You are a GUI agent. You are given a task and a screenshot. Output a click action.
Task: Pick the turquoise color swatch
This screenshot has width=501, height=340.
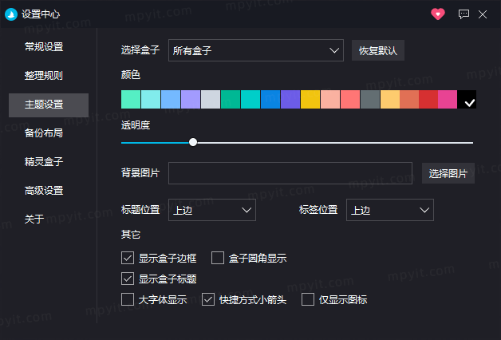[250, 100]
